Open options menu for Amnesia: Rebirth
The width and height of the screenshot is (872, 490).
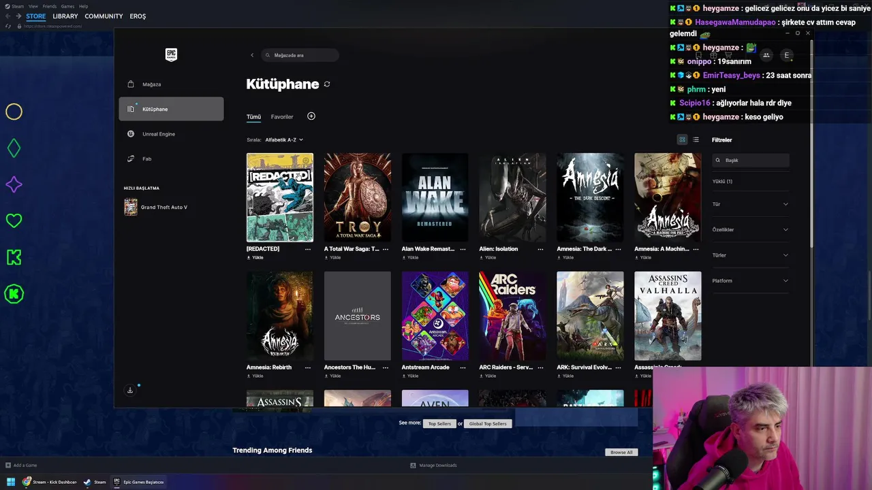pyautogui.click(x=308, y=367)
